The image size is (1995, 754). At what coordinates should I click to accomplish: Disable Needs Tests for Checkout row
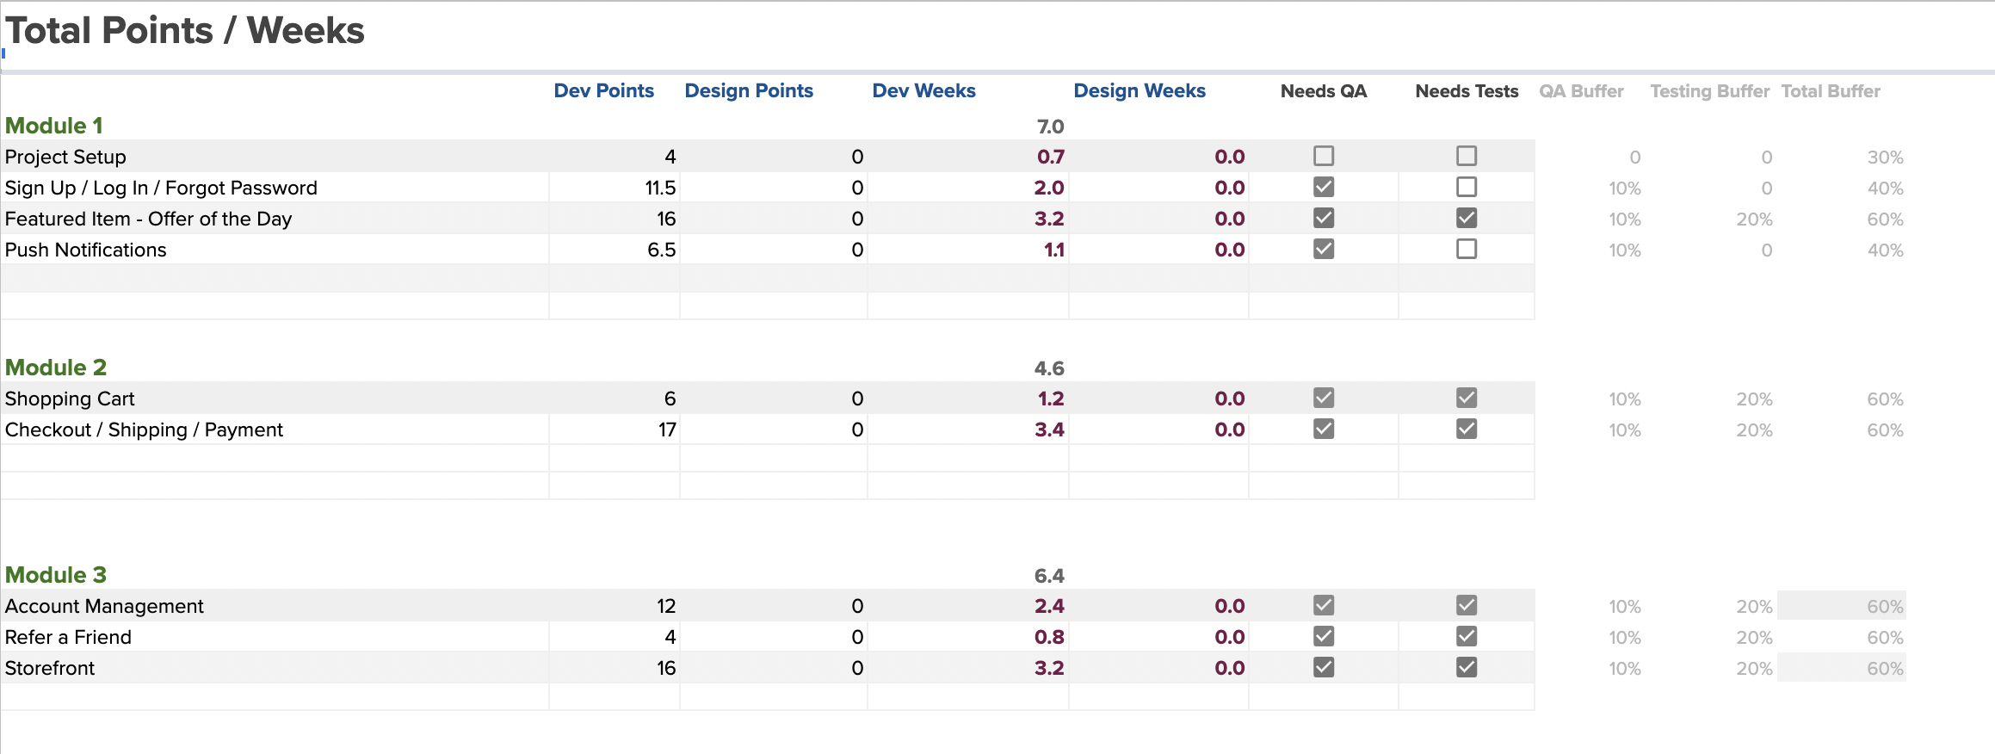[1467, 429]
